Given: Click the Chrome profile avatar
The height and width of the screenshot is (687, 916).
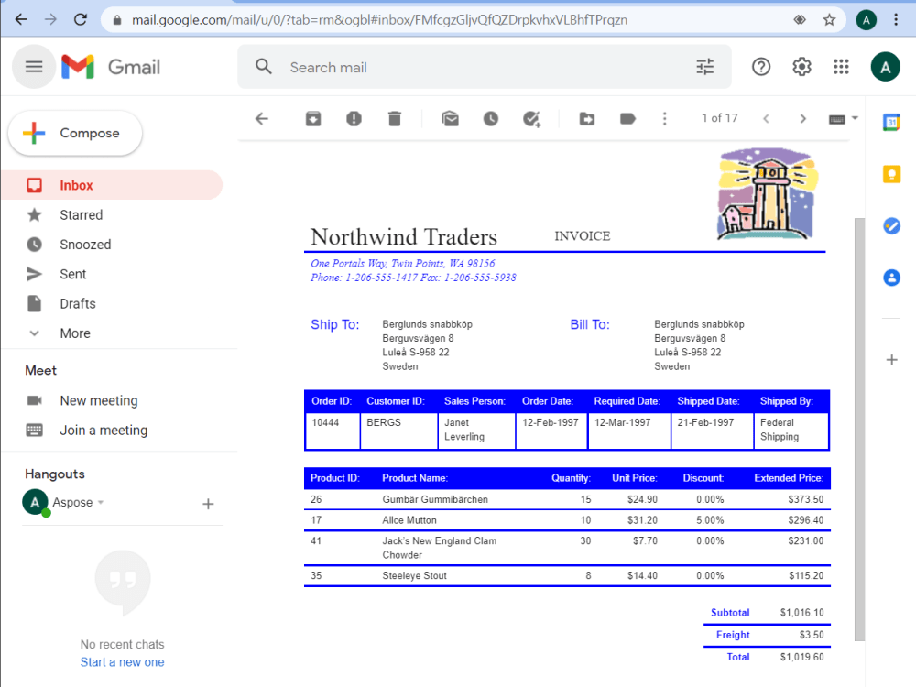Looking at the screenshot, I should point(866,20).
